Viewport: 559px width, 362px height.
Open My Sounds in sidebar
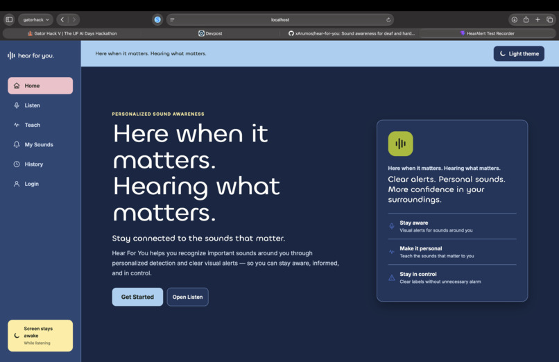pyautogui.click(x=40, y=145)
